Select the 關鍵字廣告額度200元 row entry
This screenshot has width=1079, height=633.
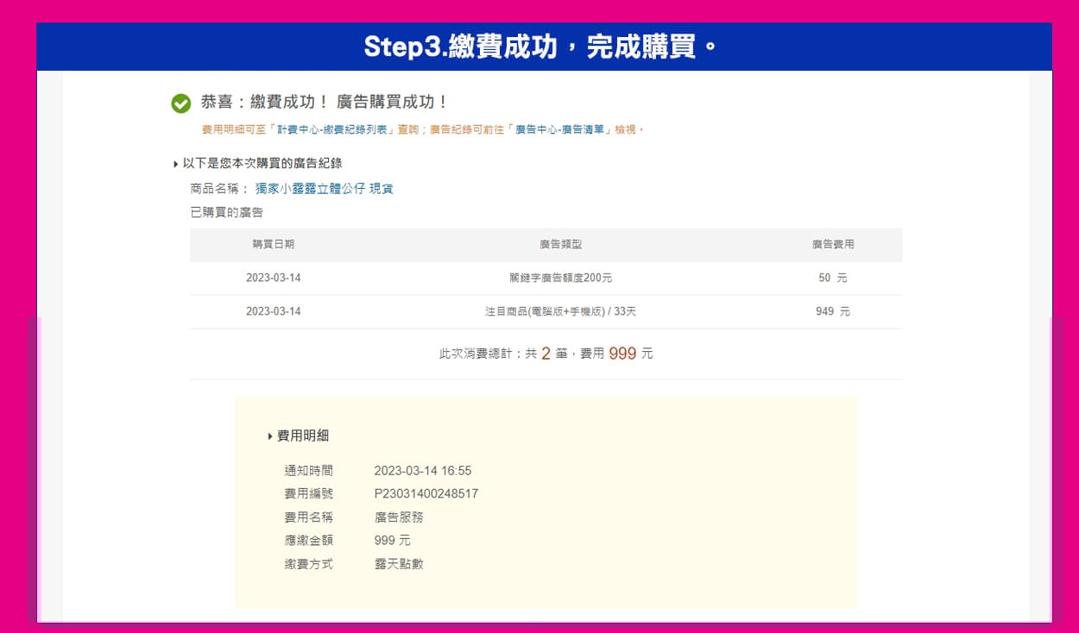point(560,278)
